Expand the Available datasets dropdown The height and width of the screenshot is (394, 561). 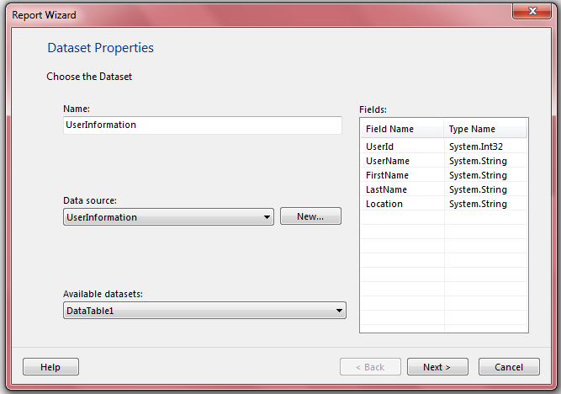(x=340, y=311)
